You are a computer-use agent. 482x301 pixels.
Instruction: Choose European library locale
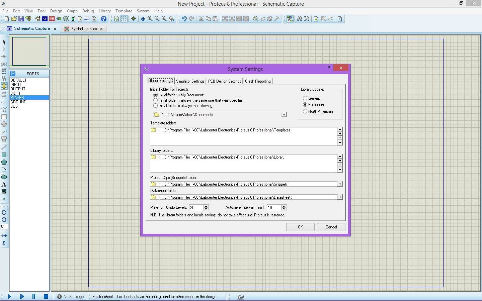point(313,105)
